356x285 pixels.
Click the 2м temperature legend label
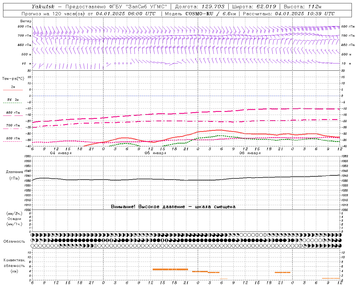click(x=13, y=87)
